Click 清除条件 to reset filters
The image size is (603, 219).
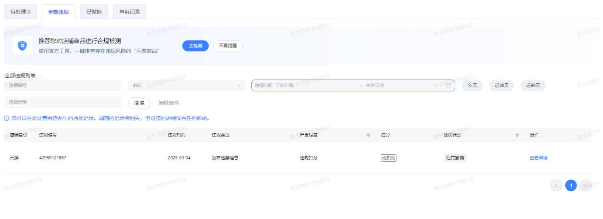point(169,103)
